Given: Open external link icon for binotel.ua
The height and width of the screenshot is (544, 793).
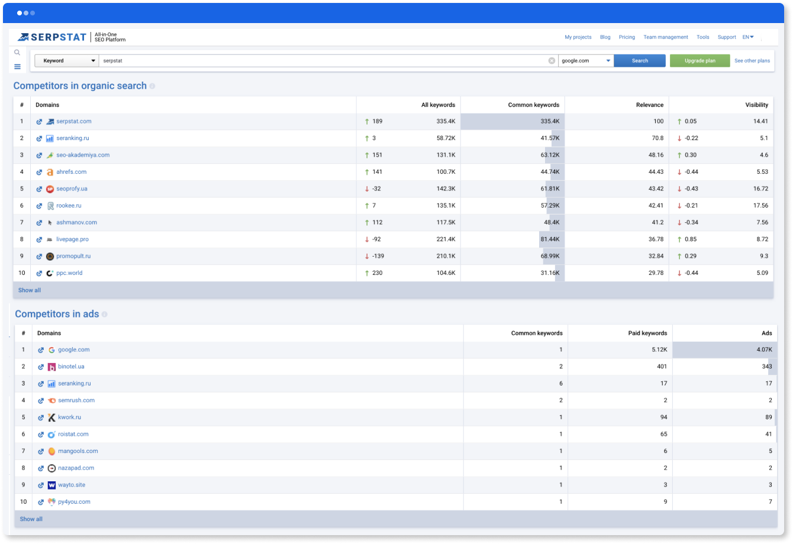Looking at the screenshot, I should pyautogui.click(x=41, y=367).
